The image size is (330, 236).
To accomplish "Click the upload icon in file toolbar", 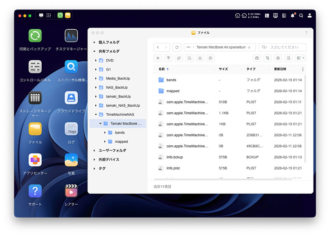I will [168, 58].
